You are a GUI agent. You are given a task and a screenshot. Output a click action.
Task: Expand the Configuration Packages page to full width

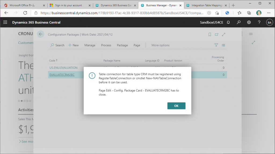(x=223, y=34)
